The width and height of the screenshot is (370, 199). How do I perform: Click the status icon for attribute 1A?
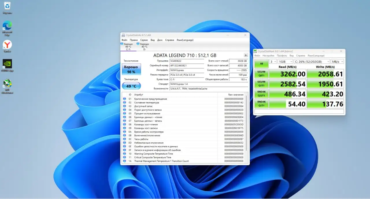(125, 161)
